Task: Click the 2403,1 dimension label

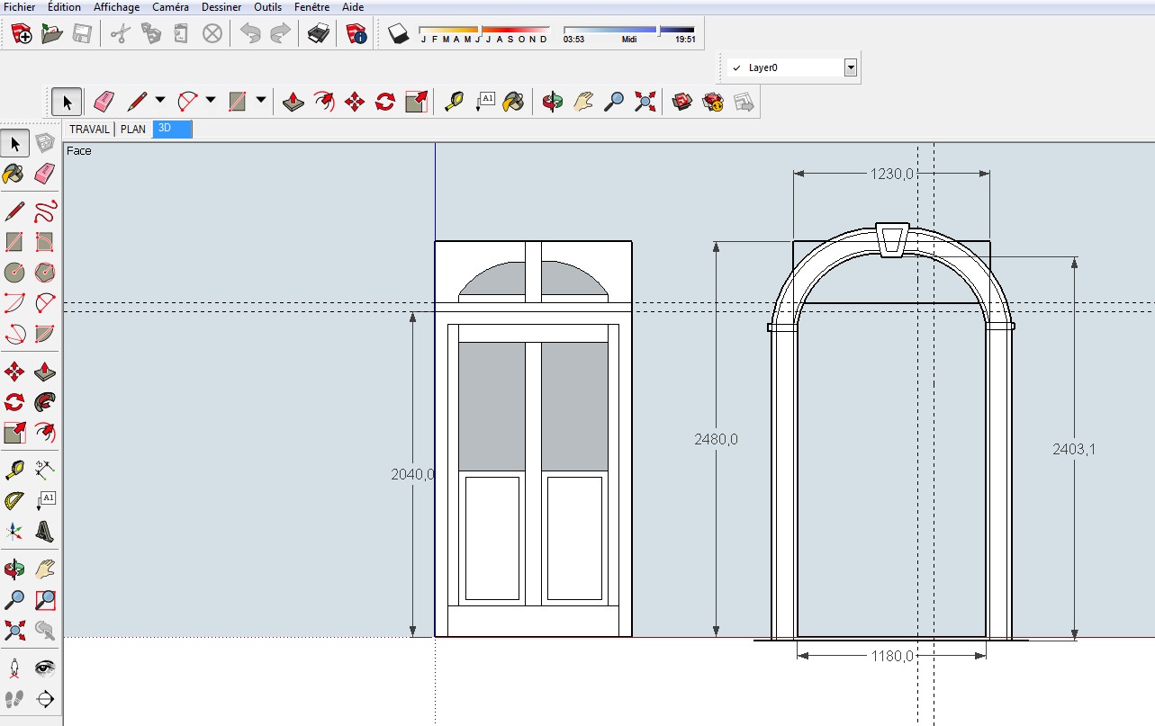Action: click(x=1074, y=450)
